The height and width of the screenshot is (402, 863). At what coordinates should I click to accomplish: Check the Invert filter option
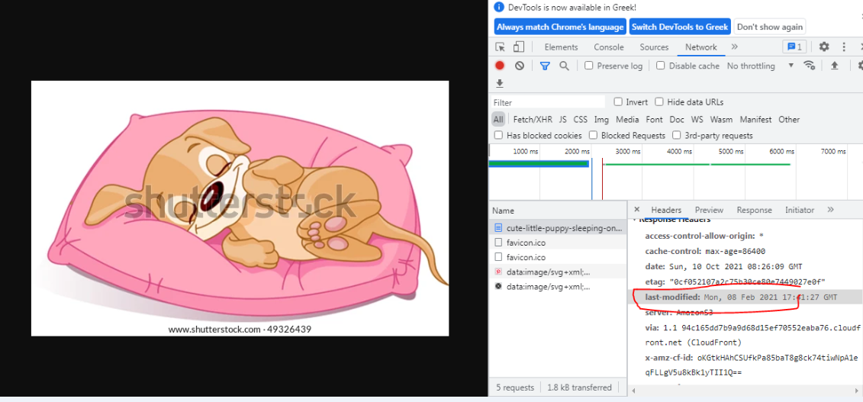click(x=618, y=101)
